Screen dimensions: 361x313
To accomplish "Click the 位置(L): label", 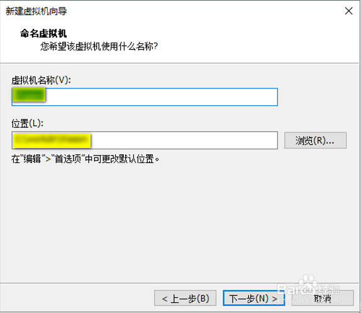I will click(x=28, y=124).
